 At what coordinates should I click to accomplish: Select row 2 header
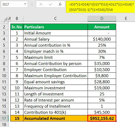pos(4,27)
